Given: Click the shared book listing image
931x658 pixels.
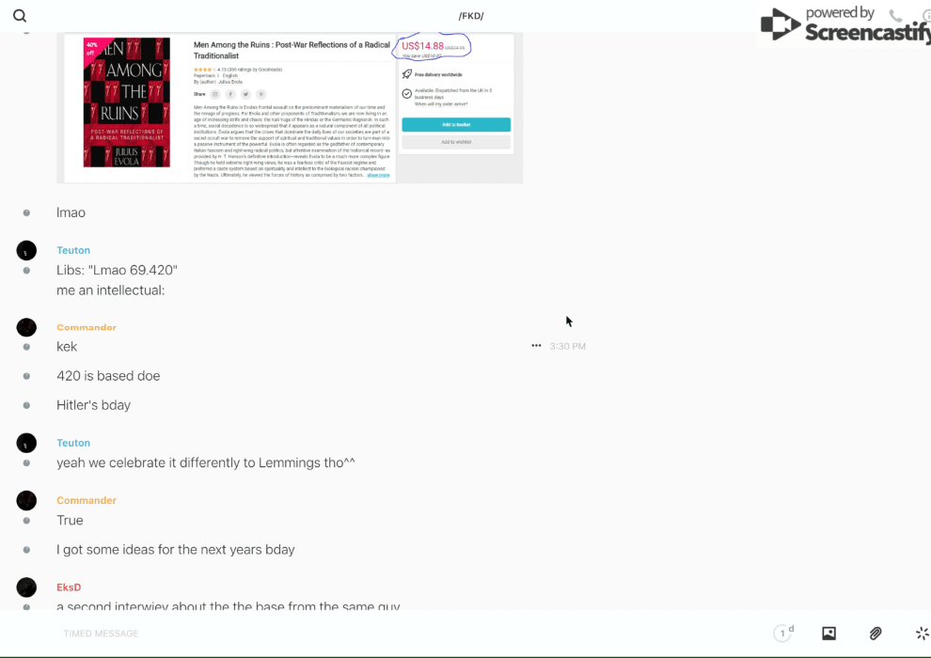Looking at the screenshot, I should point(290,108).
